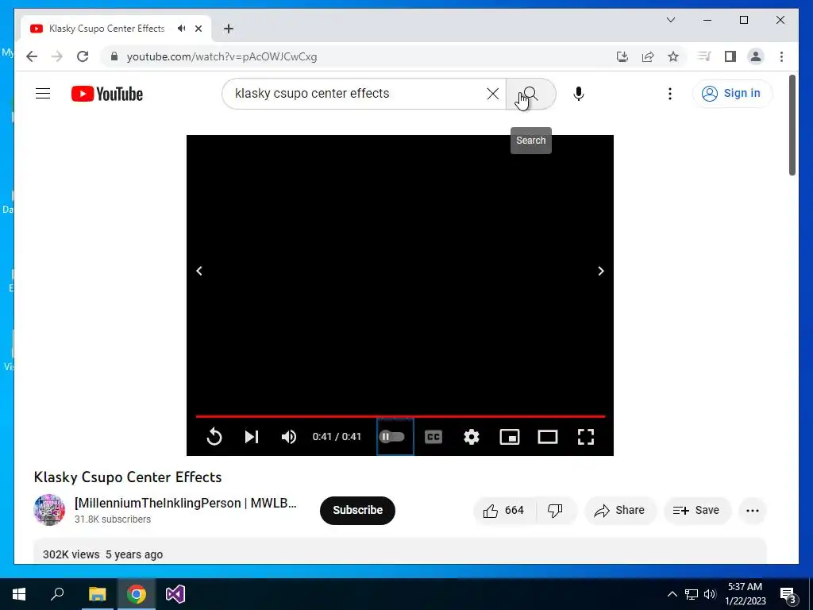This screenshot has height=610, width=813.
Task: Go back in browser history
Action: click(32, 56)
